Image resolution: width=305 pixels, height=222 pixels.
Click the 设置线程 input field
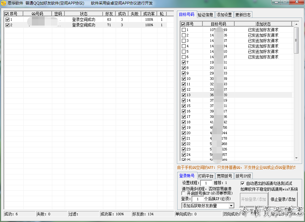pyautogui.click(x=206, y=183)
